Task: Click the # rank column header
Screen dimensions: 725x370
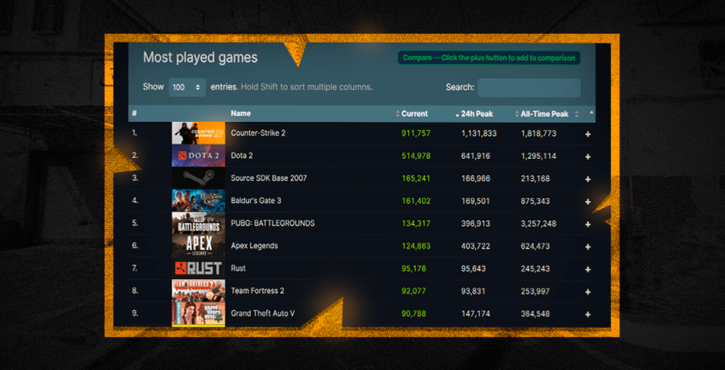Action: [x=134, y=114]
